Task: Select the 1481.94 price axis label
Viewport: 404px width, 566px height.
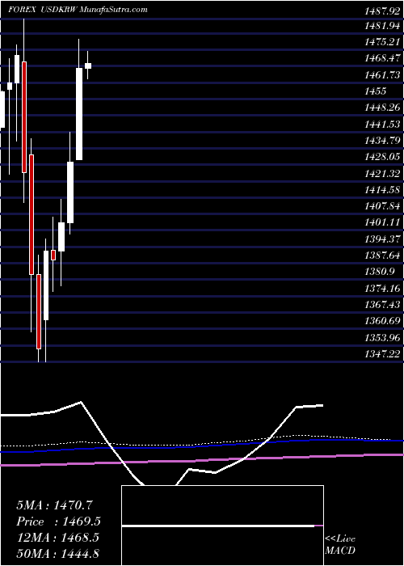Action: (x=382, y=26)
